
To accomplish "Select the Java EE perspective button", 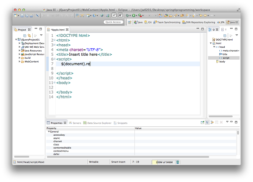I will pos(232,22).
